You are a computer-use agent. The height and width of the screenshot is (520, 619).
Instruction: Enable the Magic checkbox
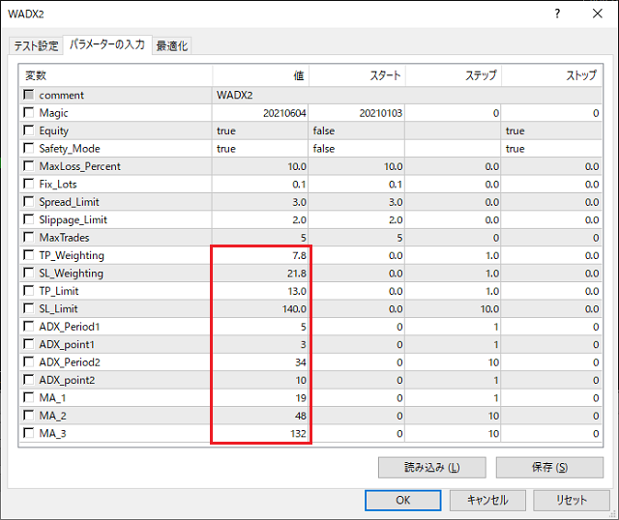point(29,112)
